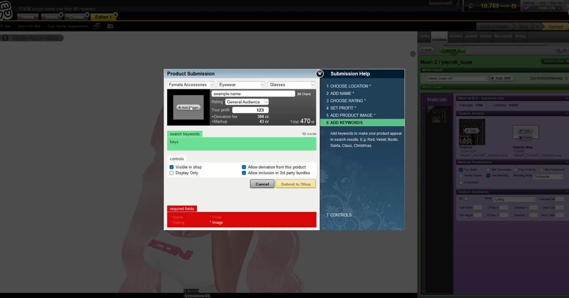Click the 18+ access pass icon
The image size is (569, 298).
526,8
